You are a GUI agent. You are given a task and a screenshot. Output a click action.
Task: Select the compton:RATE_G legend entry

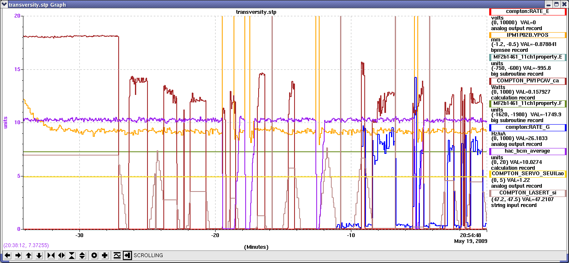coord(528,127)
